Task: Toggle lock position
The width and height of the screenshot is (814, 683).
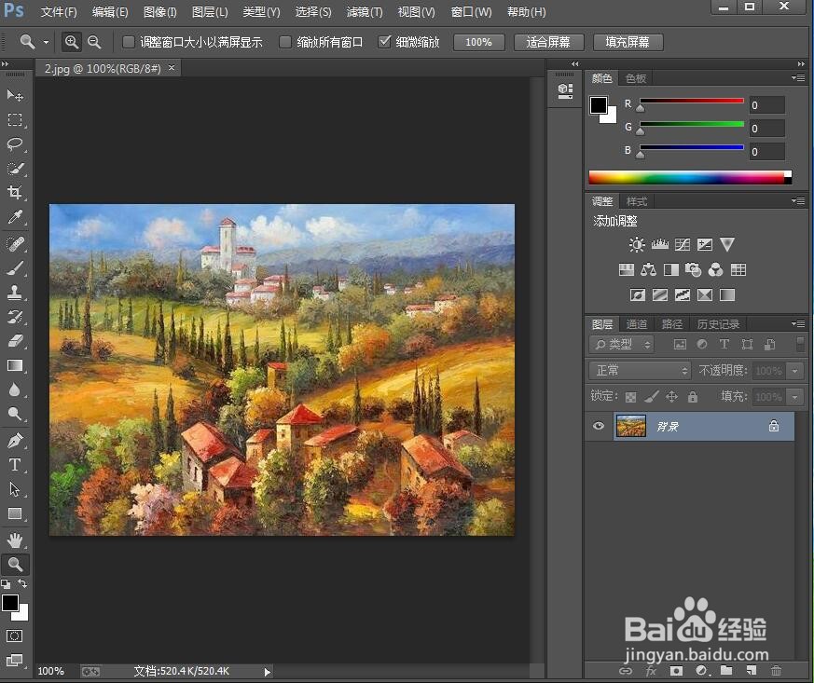Action: tap(671, 397)
